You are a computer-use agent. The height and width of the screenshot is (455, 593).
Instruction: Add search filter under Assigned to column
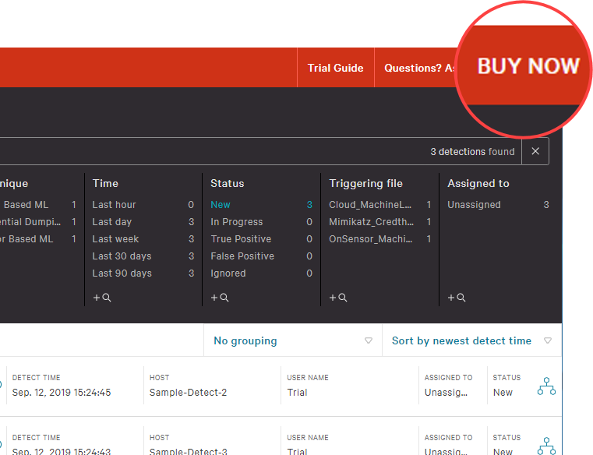[457, 298]
